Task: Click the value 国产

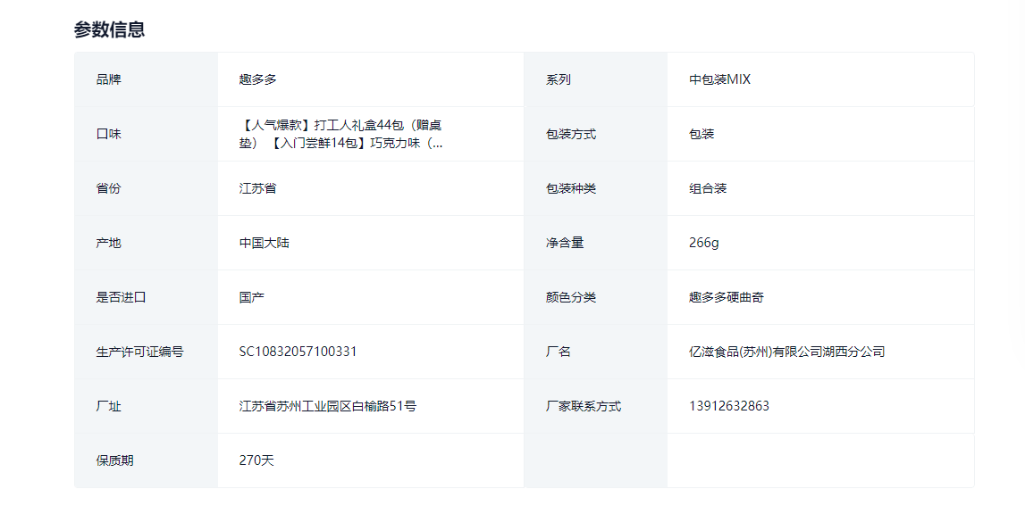Action: pos(252,297)
